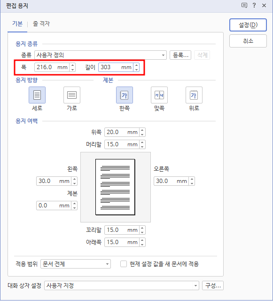This screenshot has width=273, height=301.
Task: Increase the 머리말 margin value
Action: pos(142,143)
